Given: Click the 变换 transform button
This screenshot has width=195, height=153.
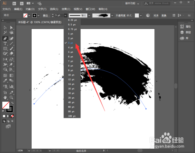Looking at the screenshot, I should (x=164, y=16).
